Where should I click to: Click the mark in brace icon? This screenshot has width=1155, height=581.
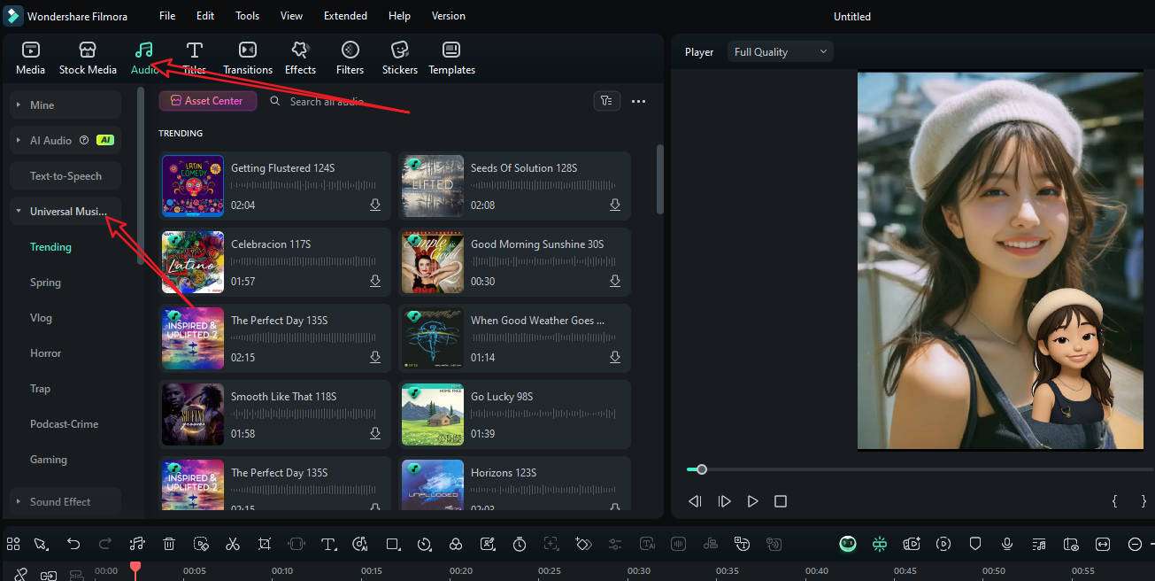pyautogui.click(x=1114, y=501)
